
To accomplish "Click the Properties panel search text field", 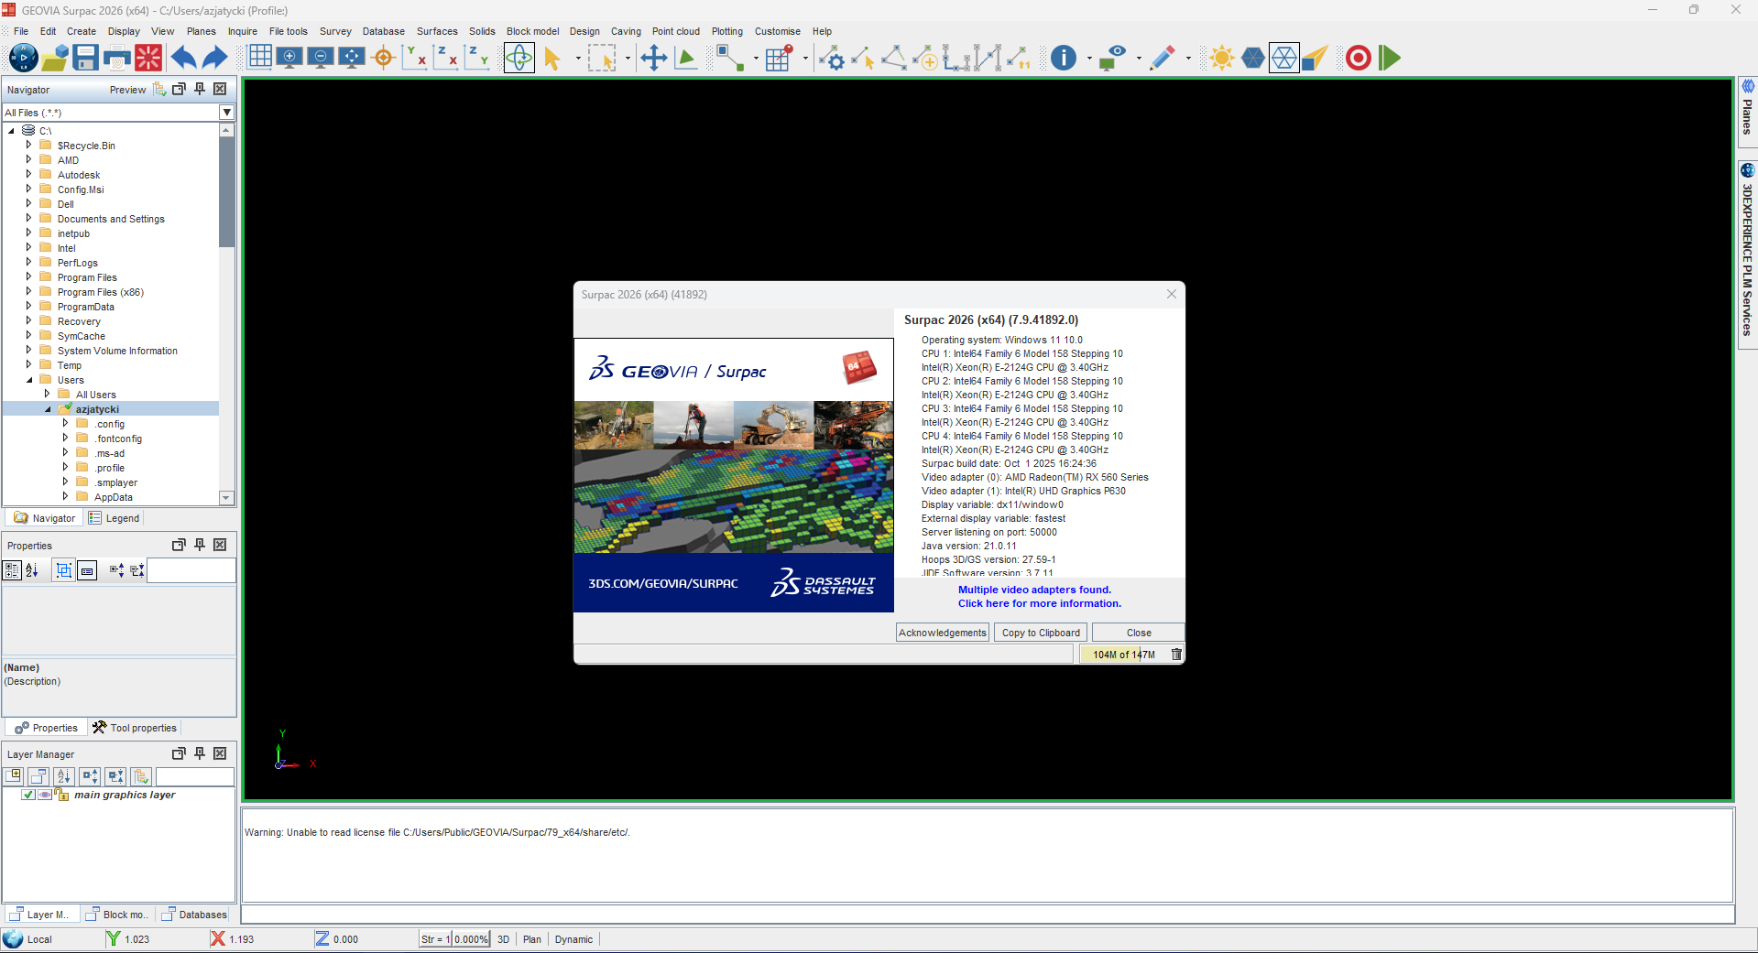I will pos(191,570).
